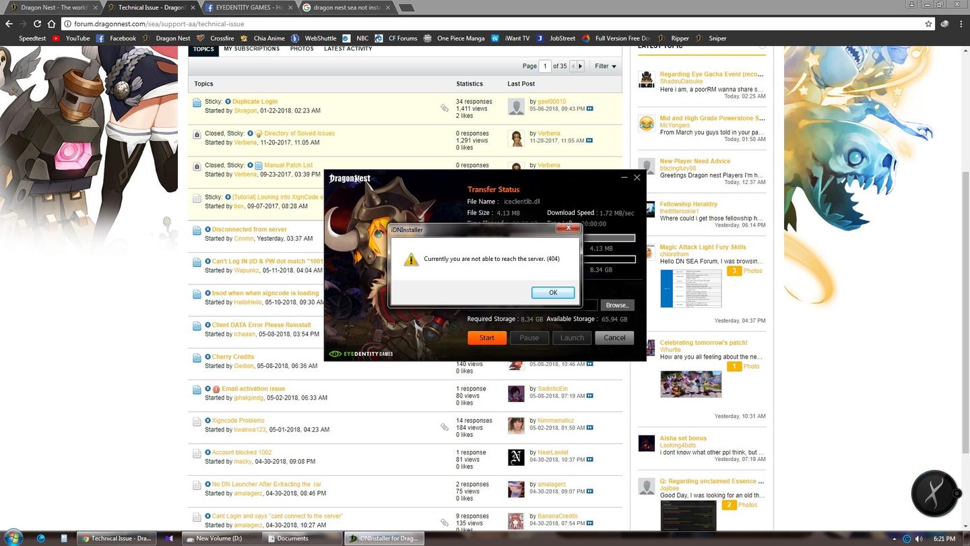Click the Celebrating tomorrow's patch photo thumbnail
Viewport: 970px width, 546px height.
(x=690, y=384)
